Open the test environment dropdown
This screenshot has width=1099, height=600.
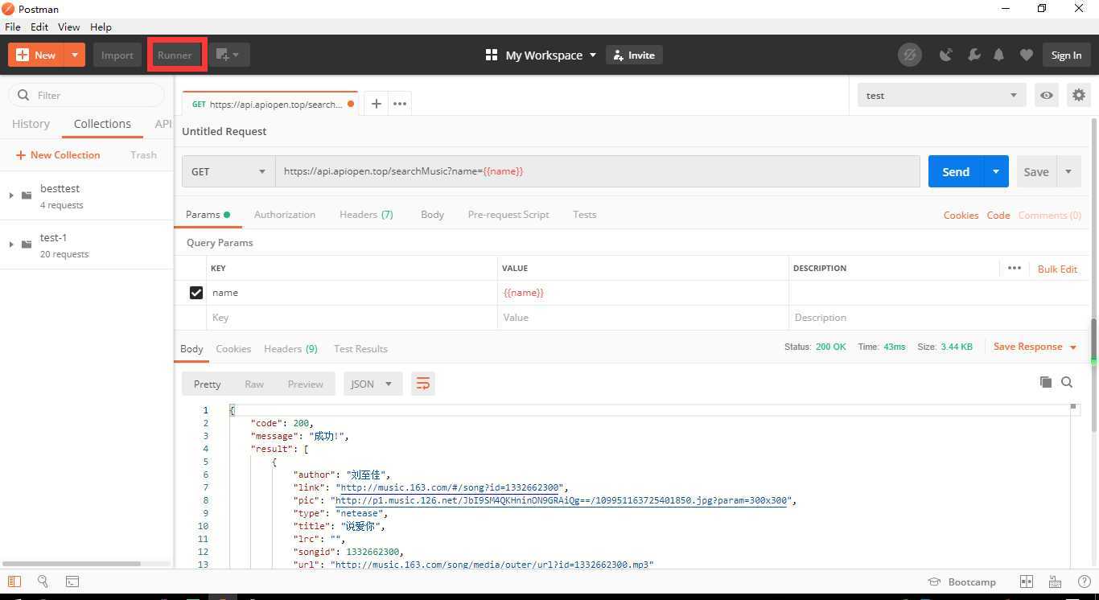tap(941, 95)
